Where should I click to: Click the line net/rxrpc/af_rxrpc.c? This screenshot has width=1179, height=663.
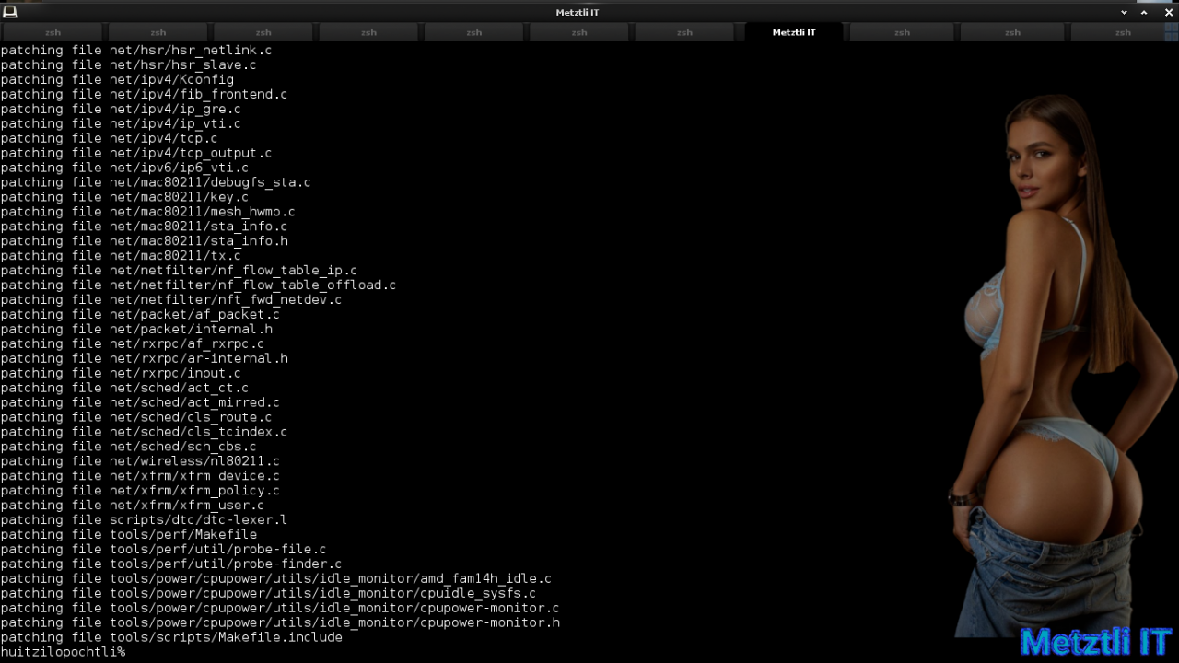point(132,344)
